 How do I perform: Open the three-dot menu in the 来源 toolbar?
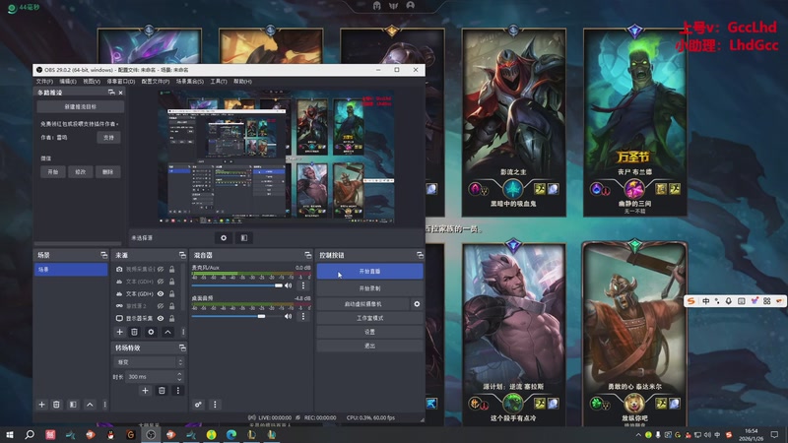pos(183,332)
